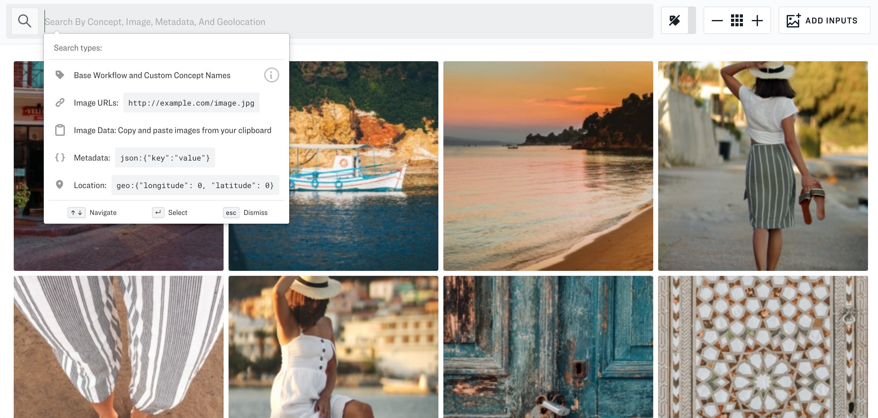Click the tag icon for concept names

coord(60,75)
